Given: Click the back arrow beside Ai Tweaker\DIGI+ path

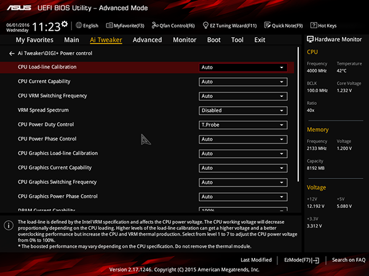Looking at the screenshot, I should (x=12, y=54).
